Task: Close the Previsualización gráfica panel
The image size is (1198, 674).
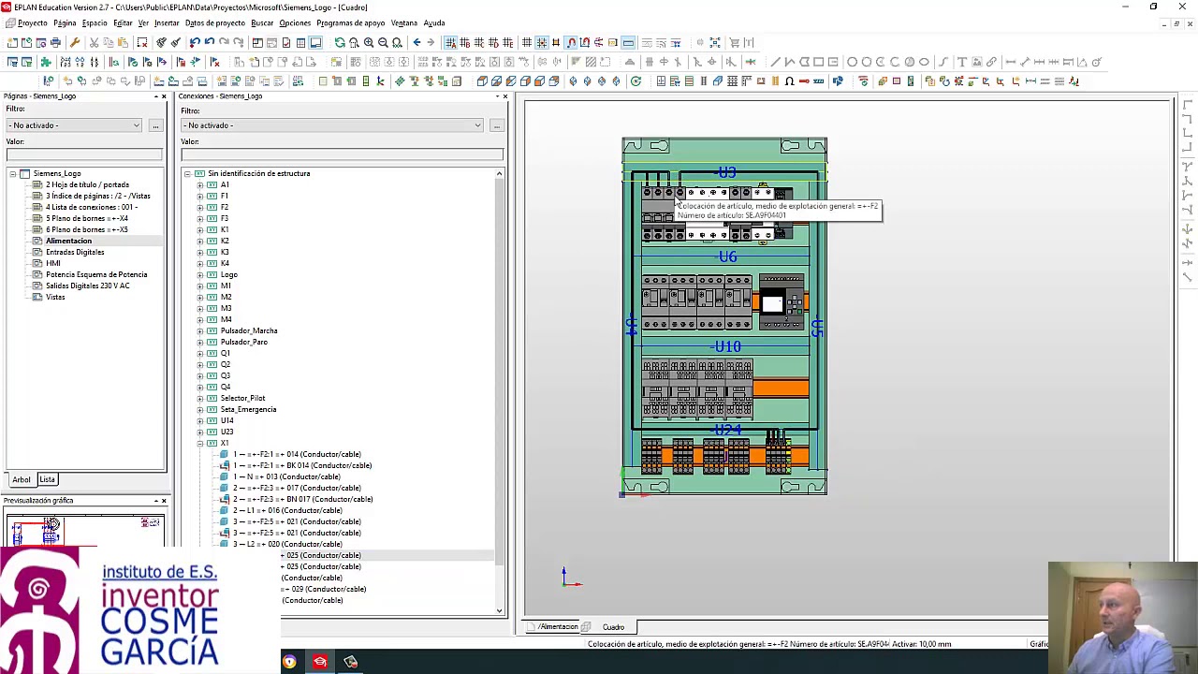Action: [164, 501]
